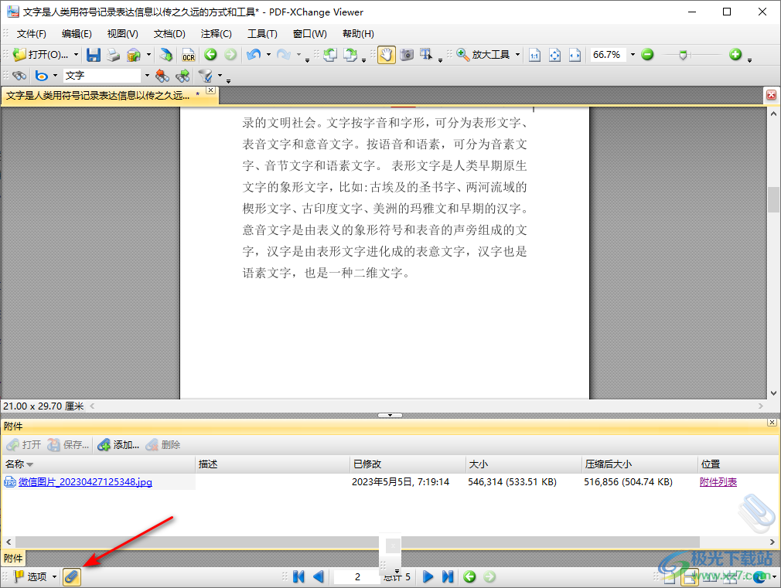This screenshot has width=781, height=588.
Task: Zoom in with green plus button
Action: pos(735,54)
